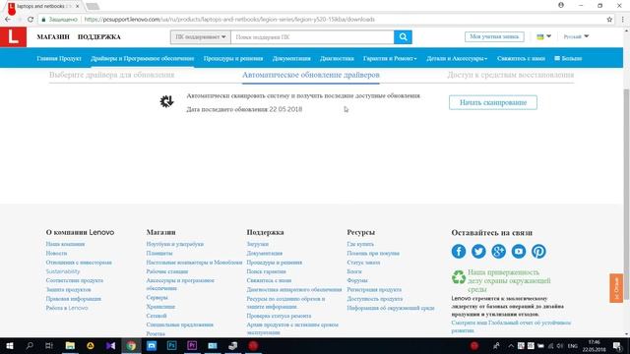This screenshot has width=630, height=354.
Task: Open Premiere Pro from the taskbar
Action: [x=192, y=345]
